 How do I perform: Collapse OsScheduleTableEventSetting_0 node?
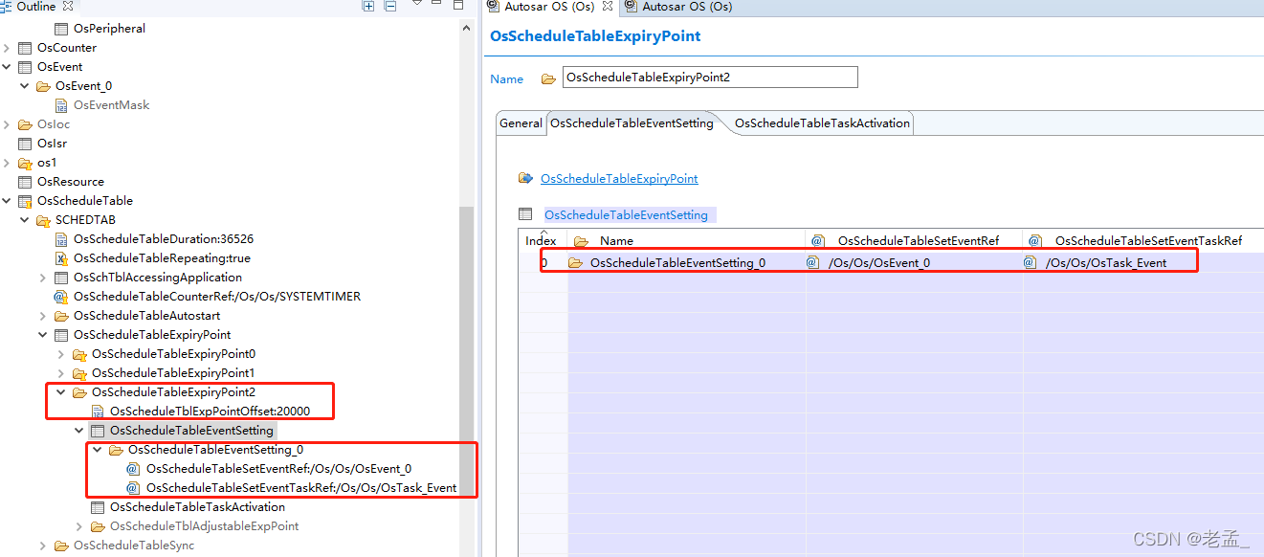pyautogui.click(x=98, y=450)
